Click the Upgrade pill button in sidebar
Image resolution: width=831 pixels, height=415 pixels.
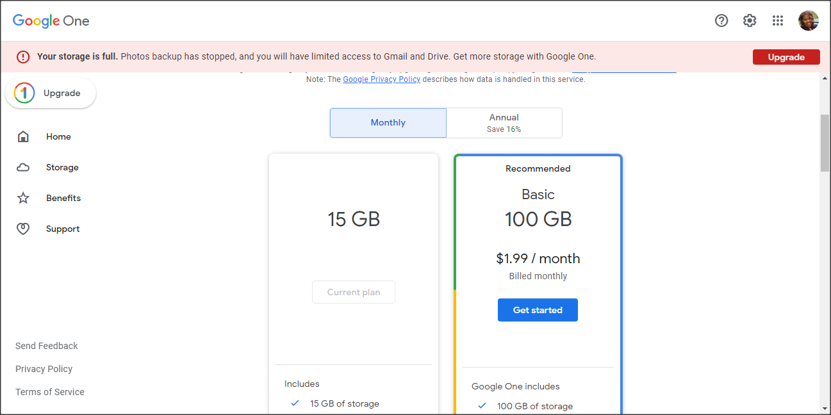point(51,93)
